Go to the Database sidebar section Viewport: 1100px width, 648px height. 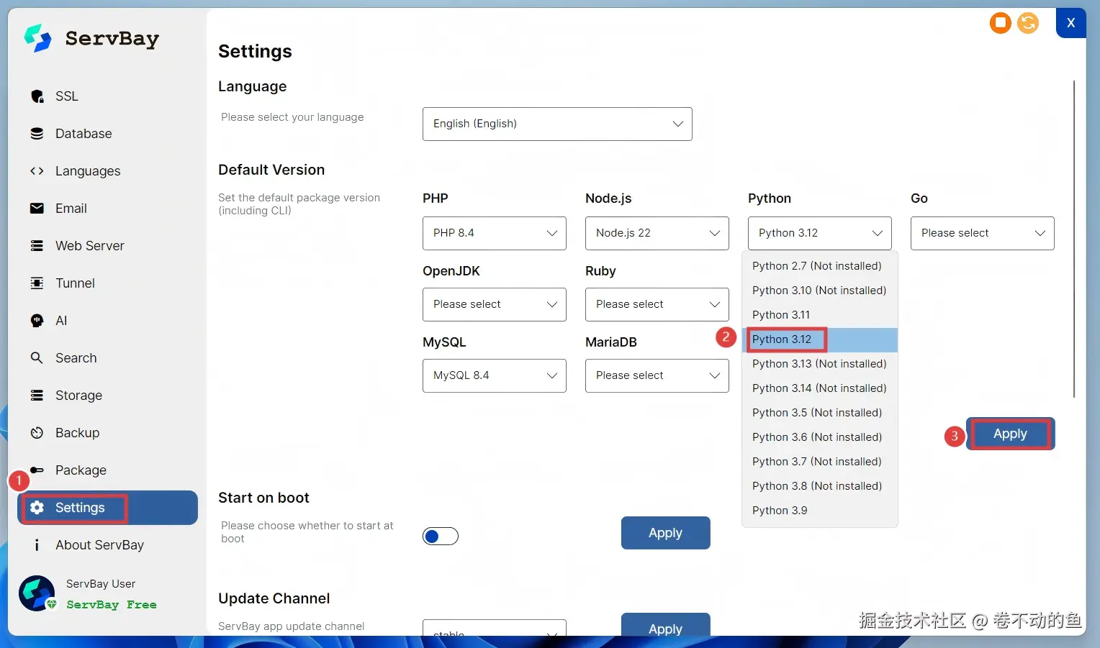coord(107,134)
